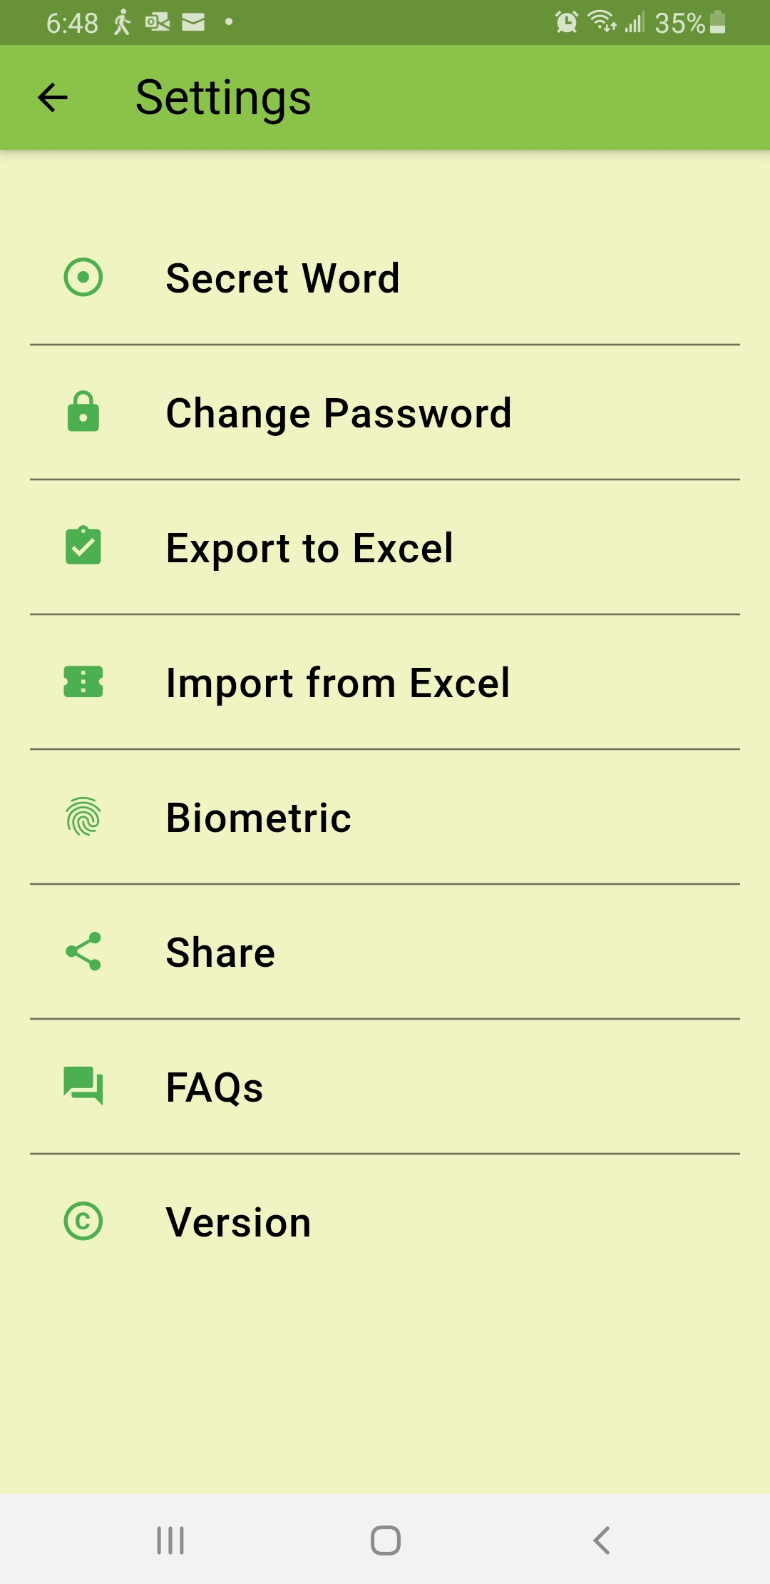Tap the copyright Version icon
The image size is (770, 1584).
(x=83, y=1221)
